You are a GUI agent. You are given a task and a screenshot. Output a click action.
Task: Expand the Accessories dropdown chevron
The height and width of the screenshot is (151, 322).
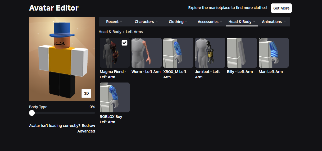coord(221,22)
